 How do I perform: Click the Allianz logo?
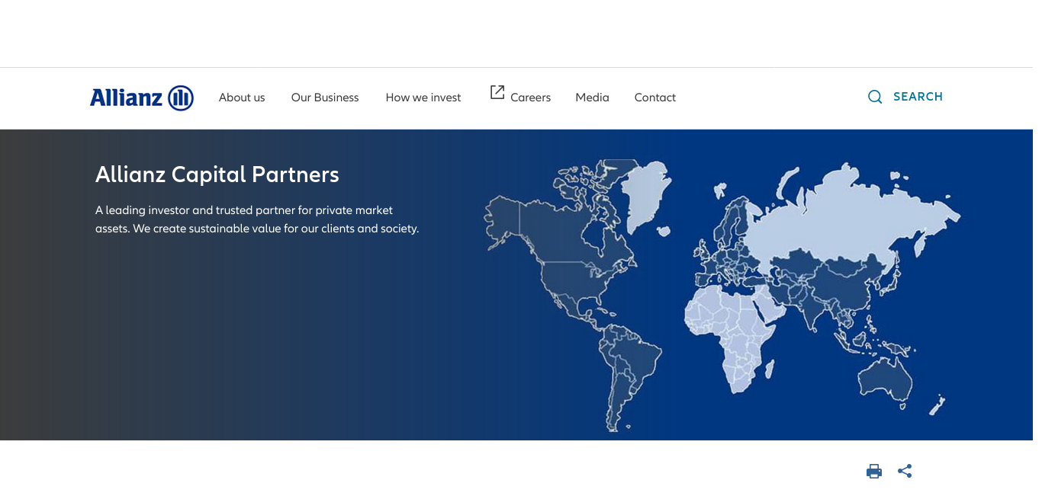pyautogui.click(x=142, y=98)
